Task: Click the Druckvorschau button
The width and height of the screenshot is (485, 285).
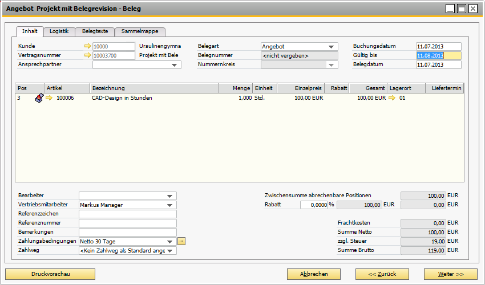Action: click(51, 274)
